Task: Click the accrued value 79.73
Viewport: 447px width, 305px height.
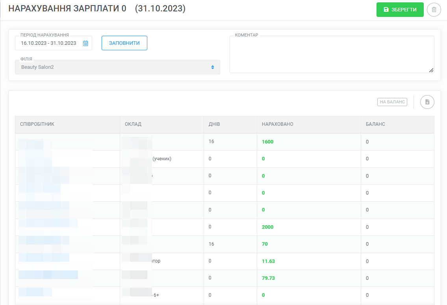Action: click(268, 278)
